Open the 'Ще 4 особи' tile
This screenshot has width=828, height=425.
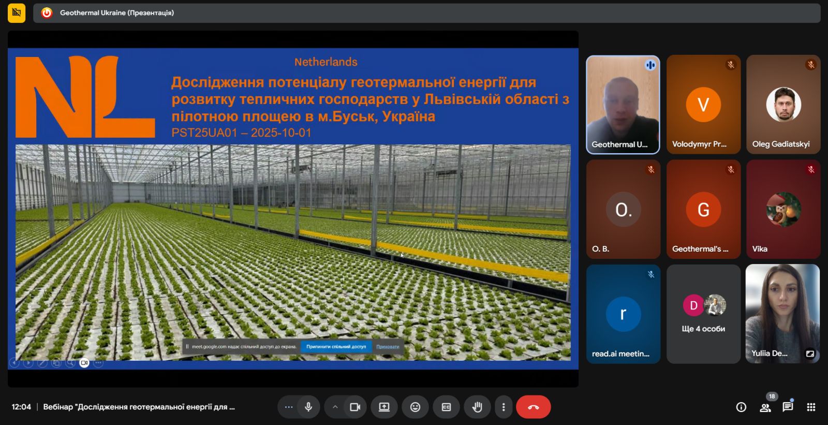click(x=703, y=314)
